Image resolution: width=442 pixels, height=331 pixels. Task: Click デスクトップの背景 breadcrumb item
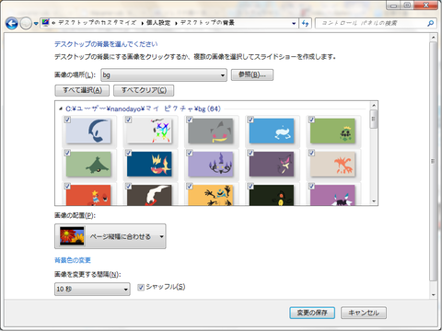(x=207, y=23)
